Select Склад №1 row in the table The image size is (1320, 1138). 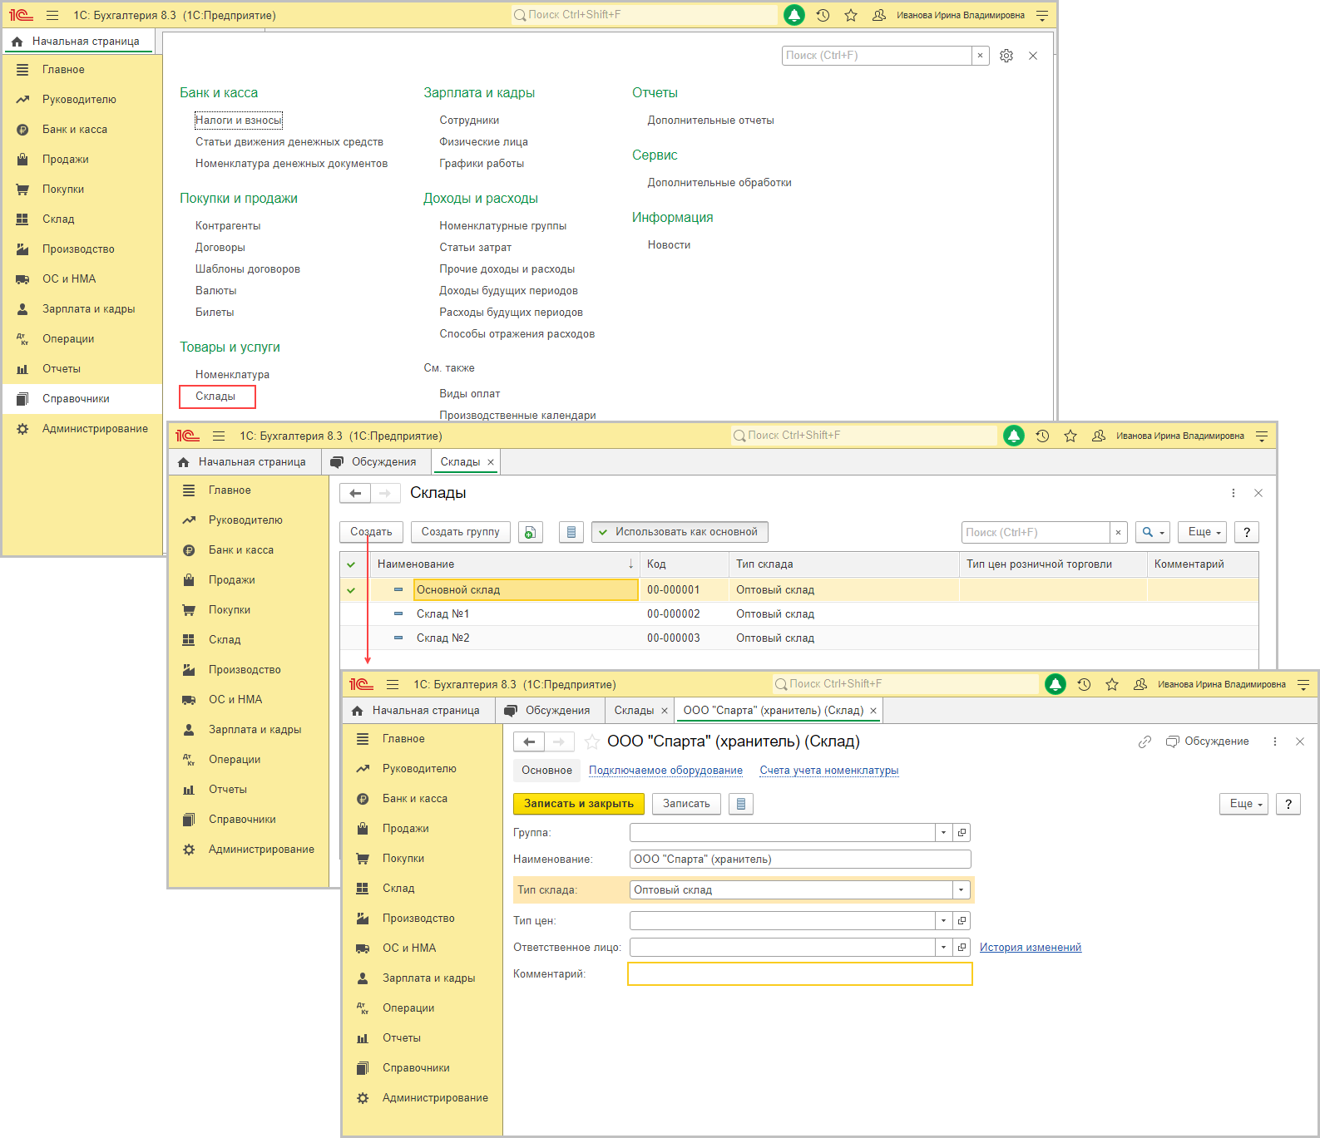click(798, 614)
